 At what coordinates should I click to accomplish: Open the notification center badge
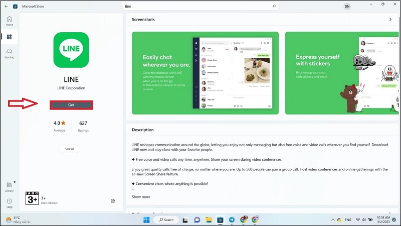point(394,220)
